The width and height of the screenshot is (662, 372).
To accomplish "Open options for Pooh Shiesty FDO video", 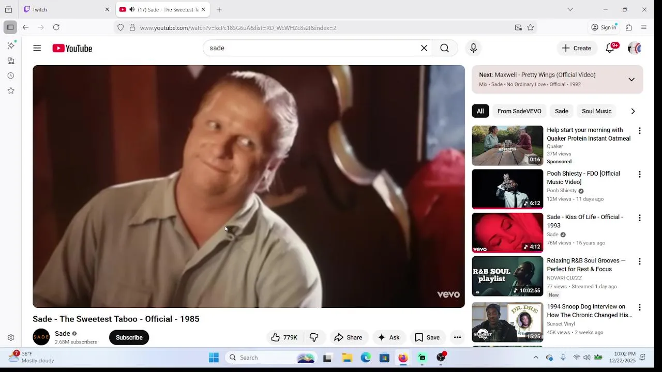I will 639,174.
